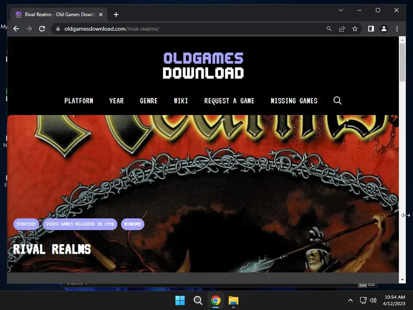Screen dimensions: 413x310
Task: Open the Genre menu
Action: tap(148, 101)
